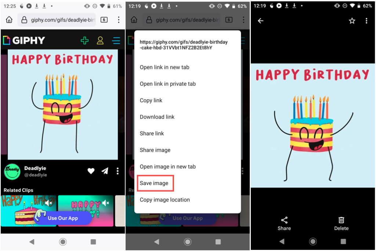Tap Android home button in middle screen
This screenshot has width=376, height=251.
click(x=188, y=242)
